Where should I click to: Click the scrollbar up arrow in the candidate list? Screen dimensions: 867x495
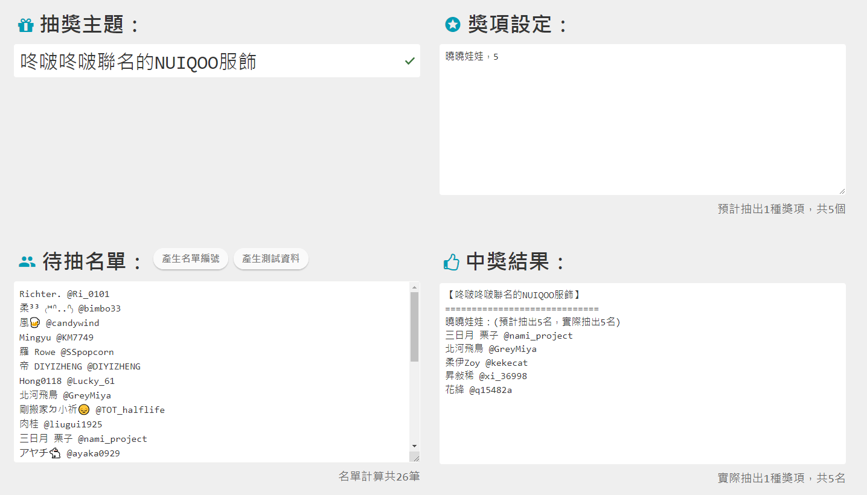[414, 287]
